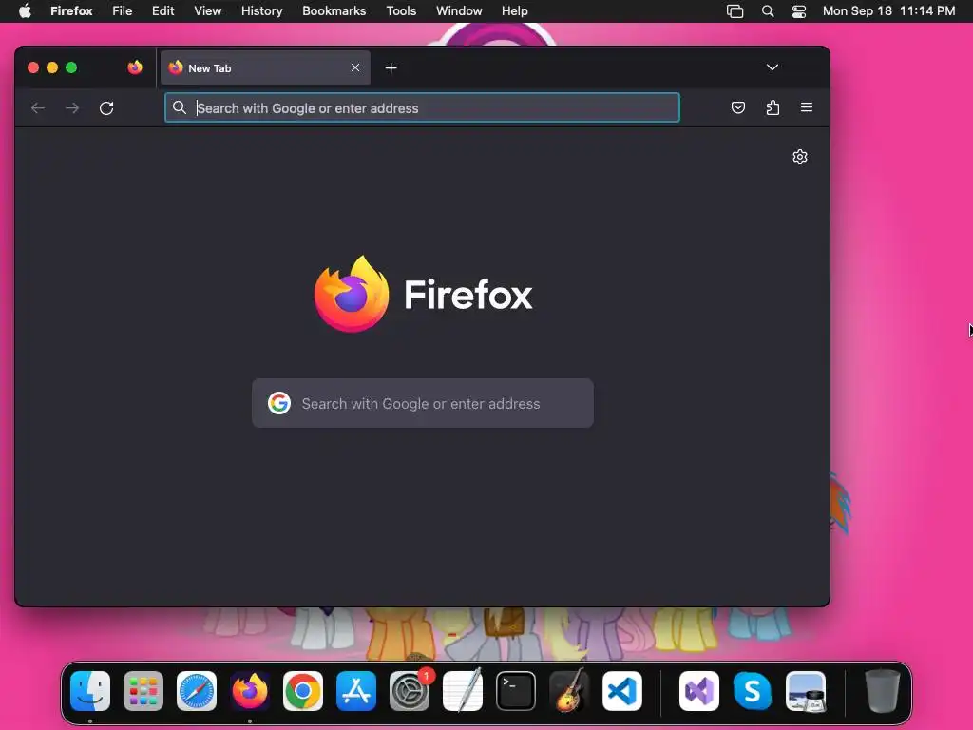The height and width of the screenshot is (730, 973).
Task: Open the Edit menu
Action: coord(163,10)
